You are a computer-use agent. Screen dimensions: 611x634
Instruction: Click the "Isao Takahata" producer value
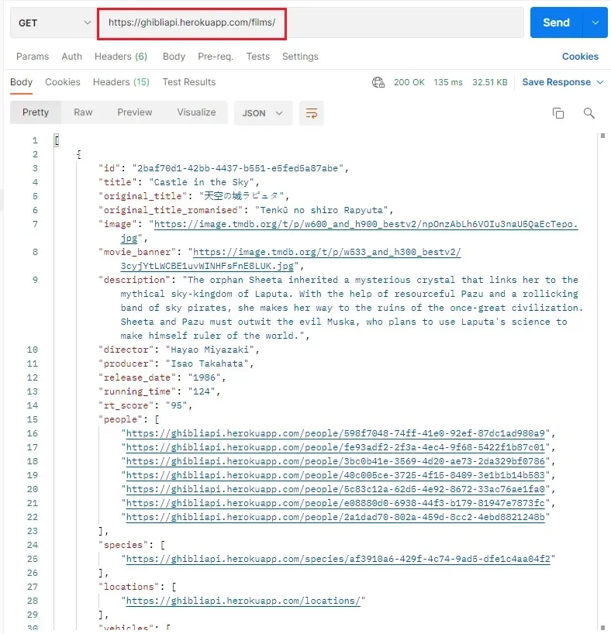coord(207,364)
